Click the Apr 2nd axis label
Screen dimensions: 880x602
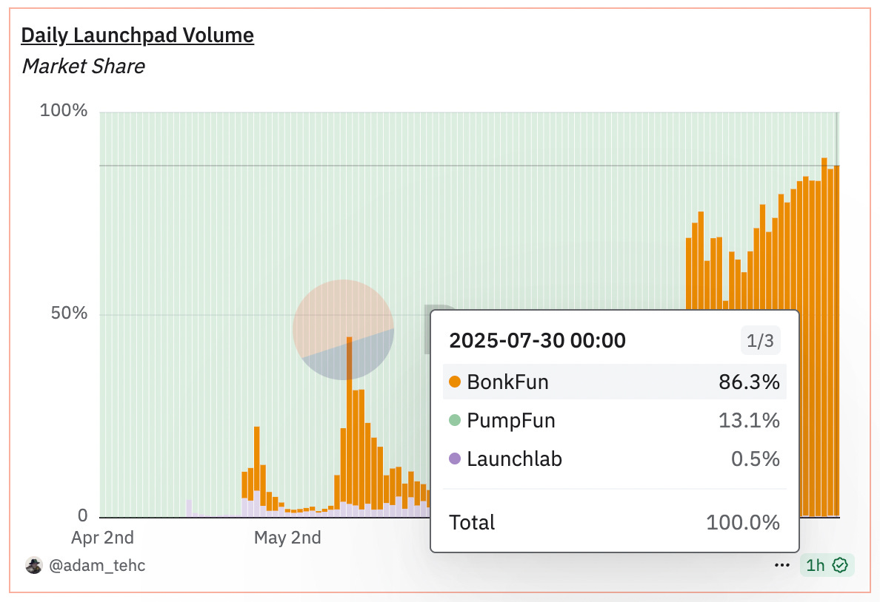[103, 538]
